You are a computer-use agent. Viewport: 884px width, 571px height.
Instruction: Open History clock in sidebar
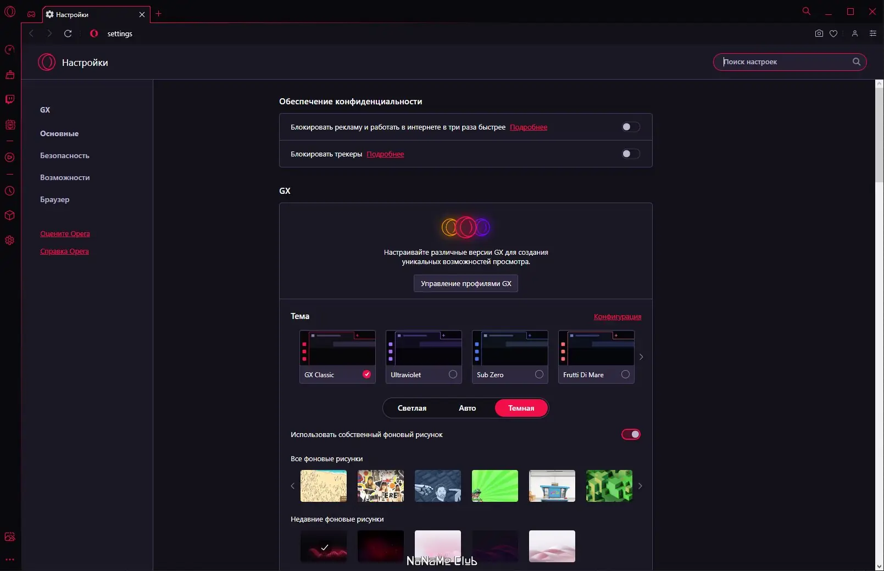tap(10, 191)
